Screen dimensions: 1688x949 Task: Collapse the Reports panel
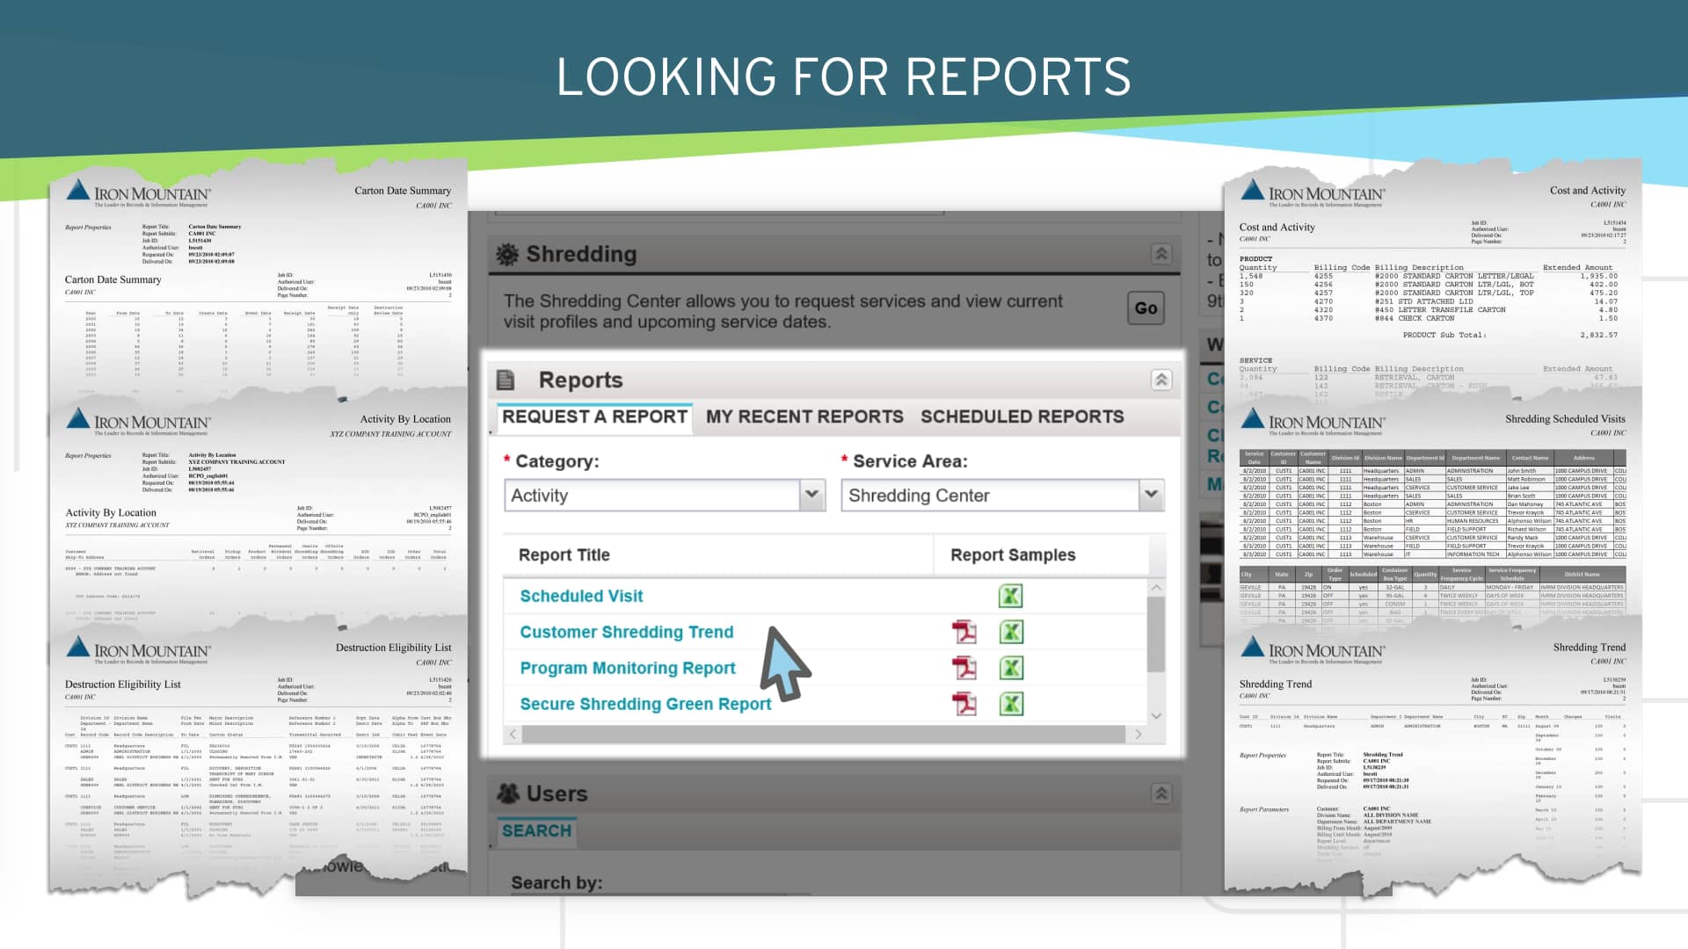pyautogui.click(x=1160, y=380)
